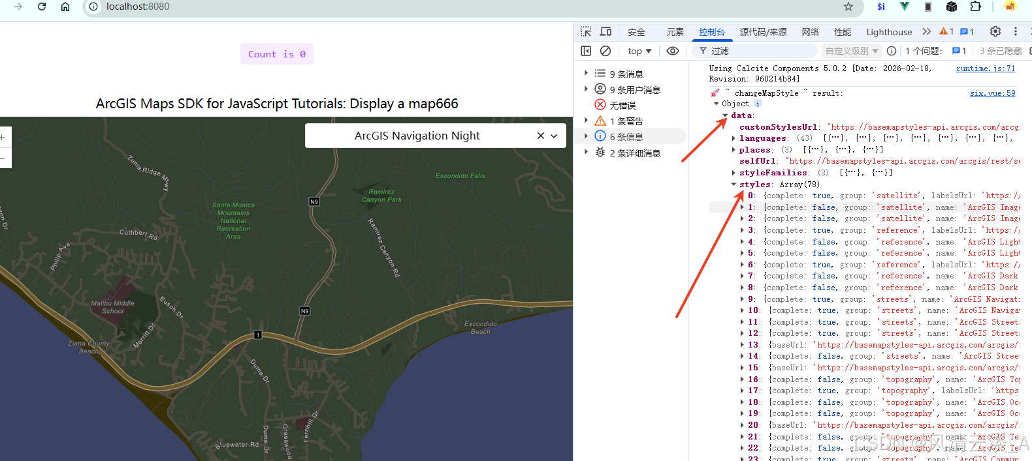Select the 6 条信息 row
1032x461 pixels.
click(632, 136)
